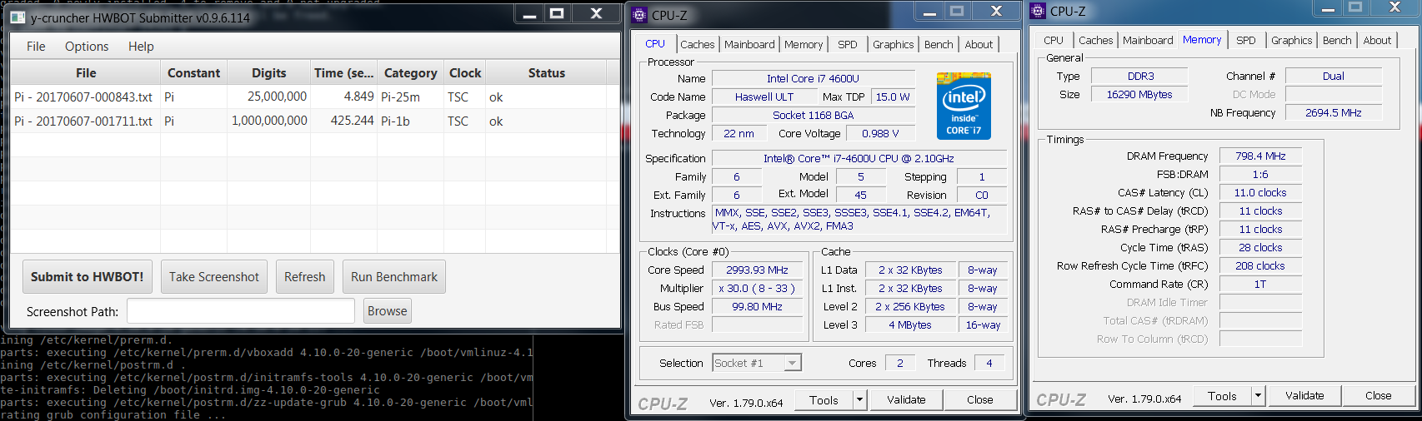Expand Tools dropdown arrow in Memory CPU-Z window
This screenshot has width=1422, height=421.
pos(1258,396)
